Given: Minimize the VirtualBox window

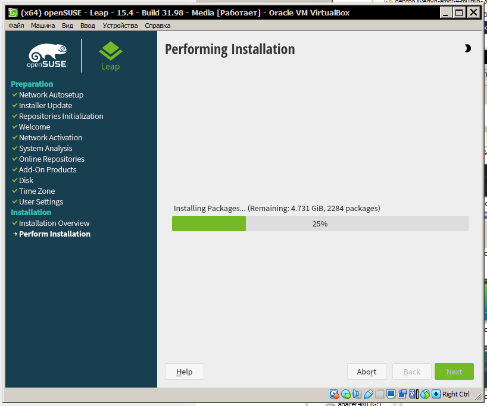Looking at the screenshot, I should pos(446,12).
